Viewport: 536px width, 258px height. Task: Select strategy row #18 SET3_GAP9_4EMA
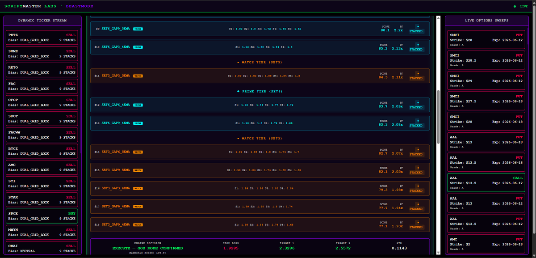point(260,224)
